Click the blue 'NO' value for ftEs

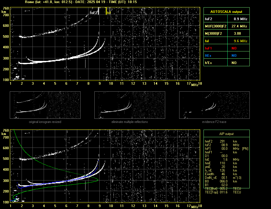pyautogui.click(x=234, y=55)
